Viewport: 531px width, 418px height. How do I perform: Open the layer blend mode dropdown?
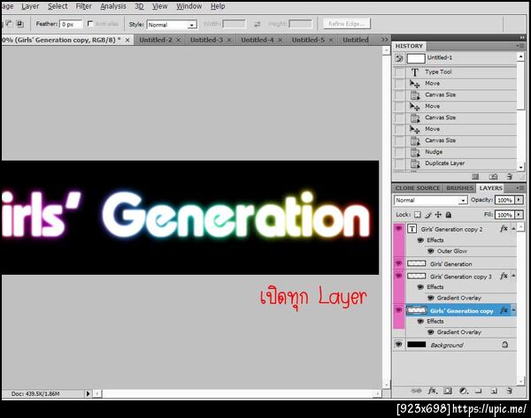(x=430, y=201)
